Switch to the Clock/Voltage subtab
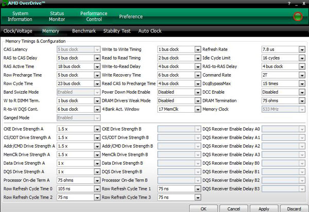The image size is (309, 212). coord(18,31)
